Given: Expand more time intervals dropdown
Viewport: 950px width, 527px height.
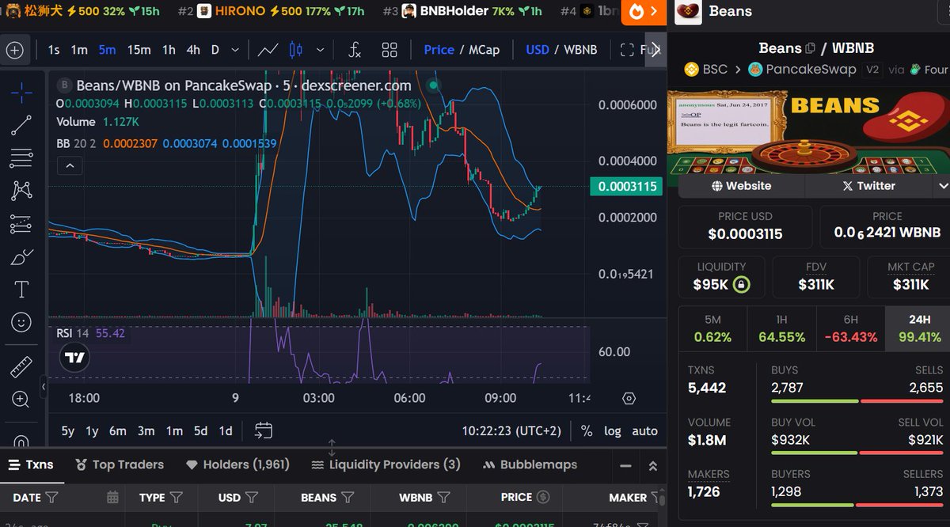Looking at the screenshot, I should (x=235, y=50).
